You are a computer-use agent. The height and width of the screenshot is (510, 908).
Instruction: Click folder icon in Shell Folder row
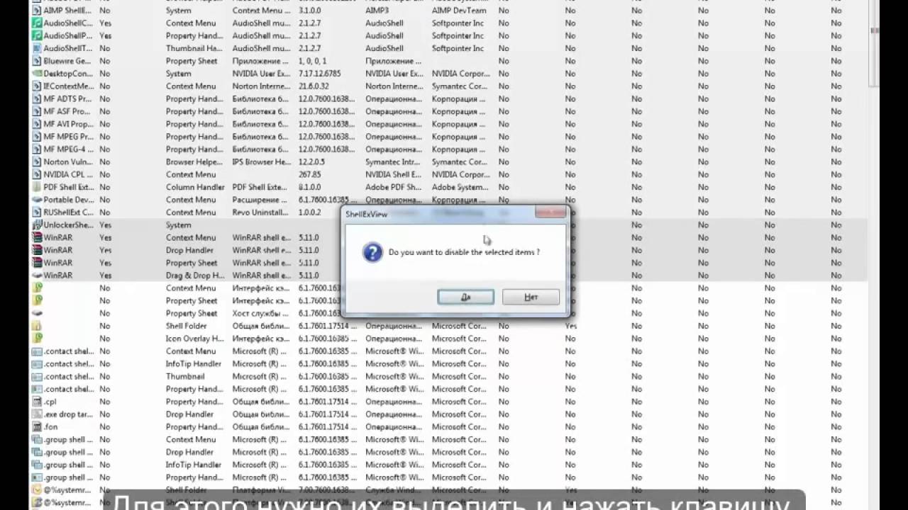tap(37, 327)
